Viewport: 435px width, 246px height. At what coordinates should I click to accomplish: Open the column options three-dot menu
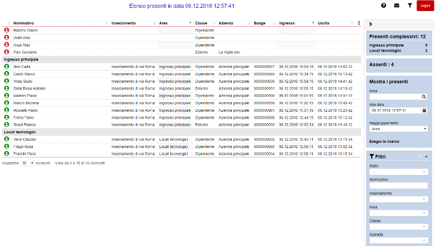pos(359,23)
